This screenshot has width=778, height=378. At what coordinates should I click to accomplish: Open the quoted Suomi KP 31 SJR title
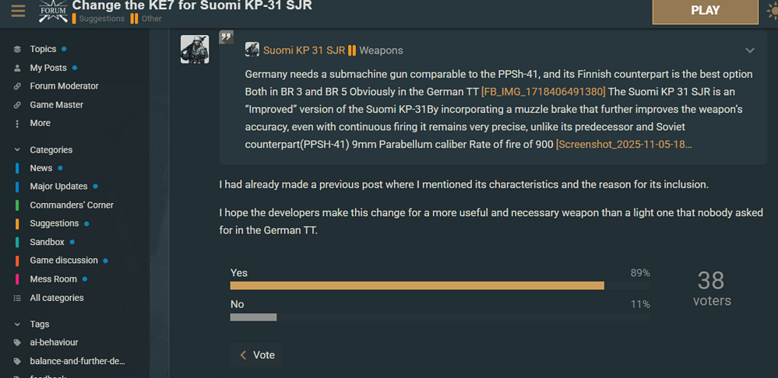[304, 51]
